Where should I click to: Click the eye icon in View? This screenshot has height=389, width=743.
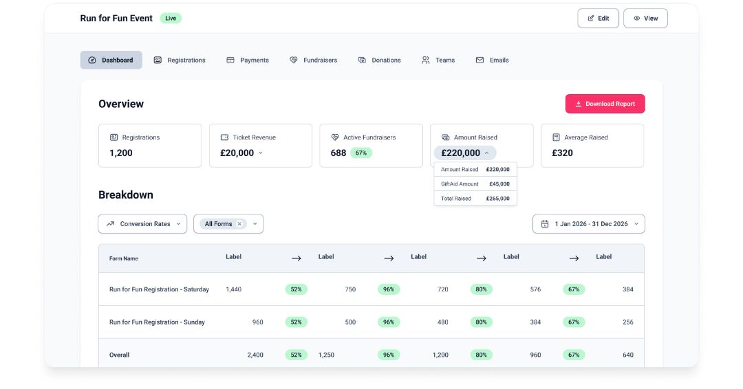tap(637, 19)
